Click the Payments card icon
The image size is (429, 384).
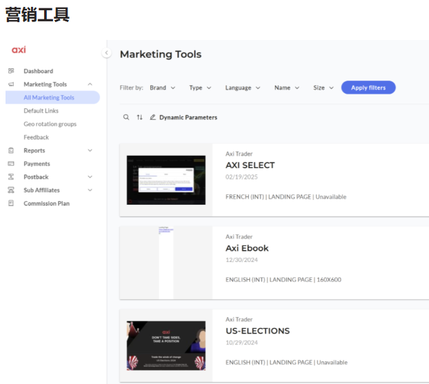tap(10, 164)
